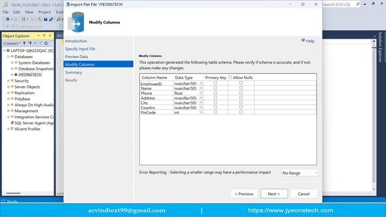Close the Object Explorer panel
The width and height of the screenshot is (386, 217).
(x=50, y=36)
